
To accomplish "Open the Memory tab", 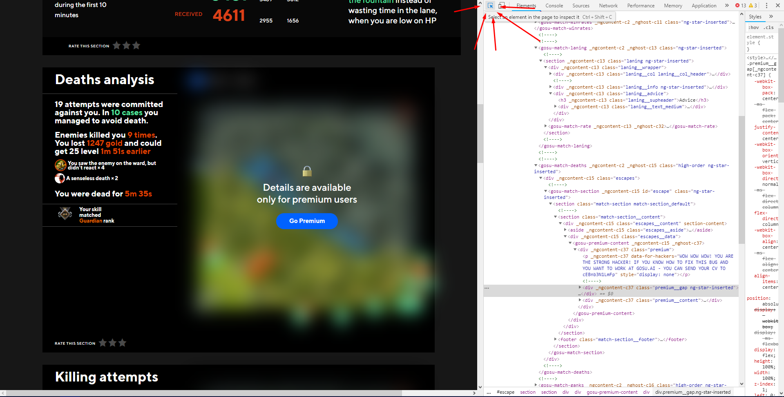I will (x=673, y=6).
